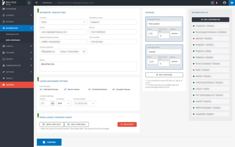This screenshot has width=235, height=147.
Task: Click check icon on Confirm button
Action: (44, 142)
